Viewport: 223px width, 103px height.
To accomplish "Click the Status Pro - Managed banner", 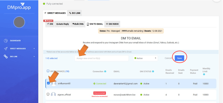I will coord(131,31).
